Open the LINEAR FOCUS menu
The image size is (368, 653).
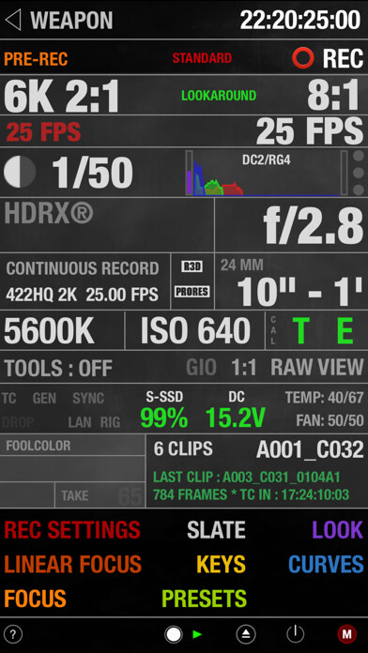[x=73, y=564]
